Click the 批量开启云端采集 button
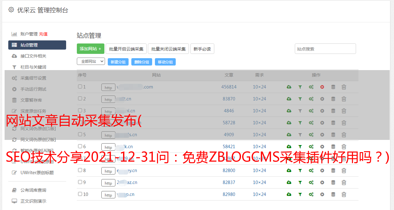Viewport: 394px width, 210px height. [x=126, y=49]
